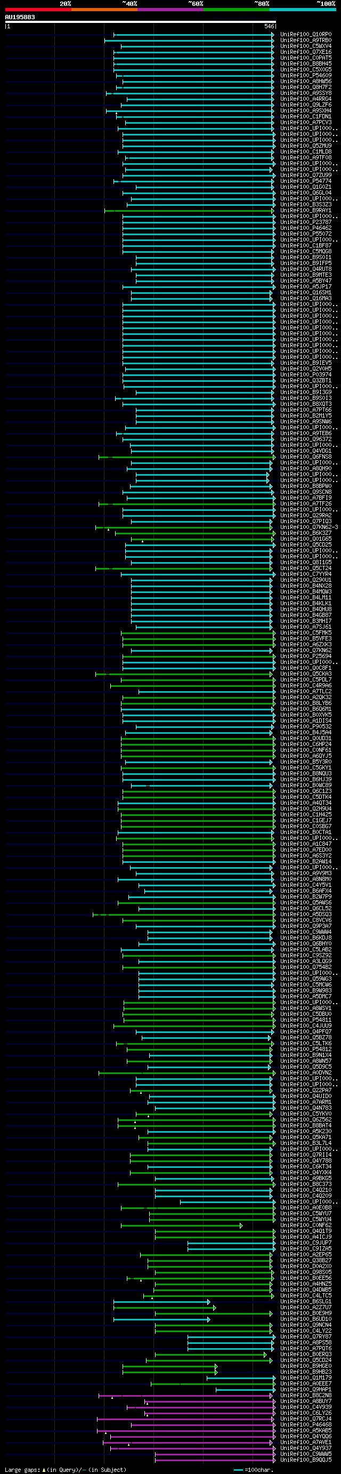The image size is (341, 1474).
Task: Open hit UniRef100_P54609
Action: tap(305, 76)
